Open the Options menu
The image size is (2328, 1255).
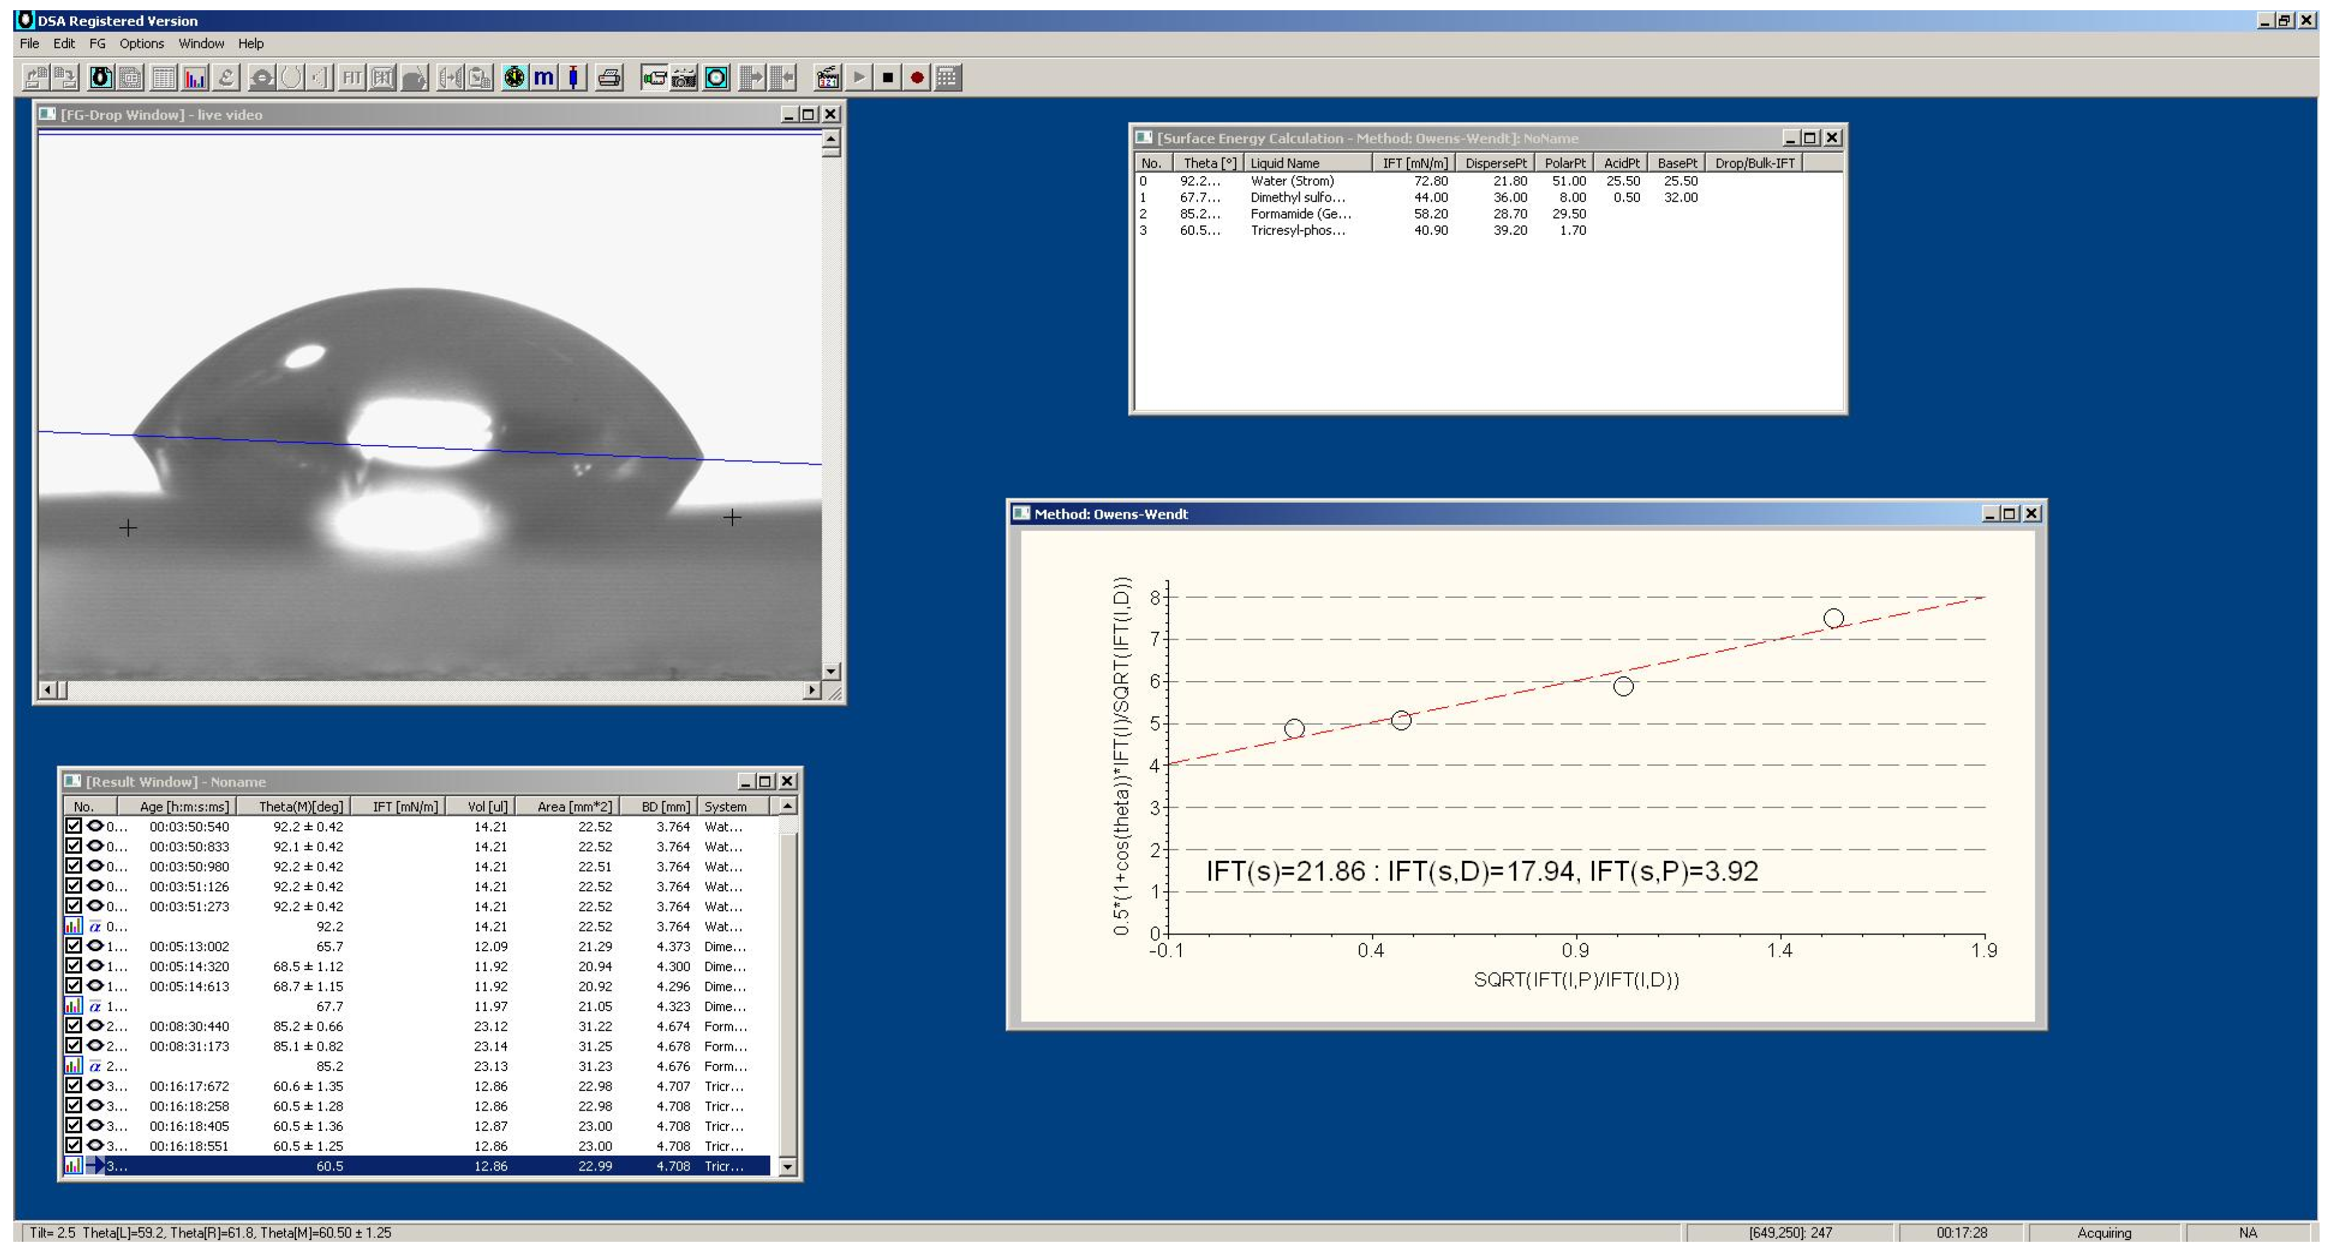pyautogui.click(x=141, y=43)
